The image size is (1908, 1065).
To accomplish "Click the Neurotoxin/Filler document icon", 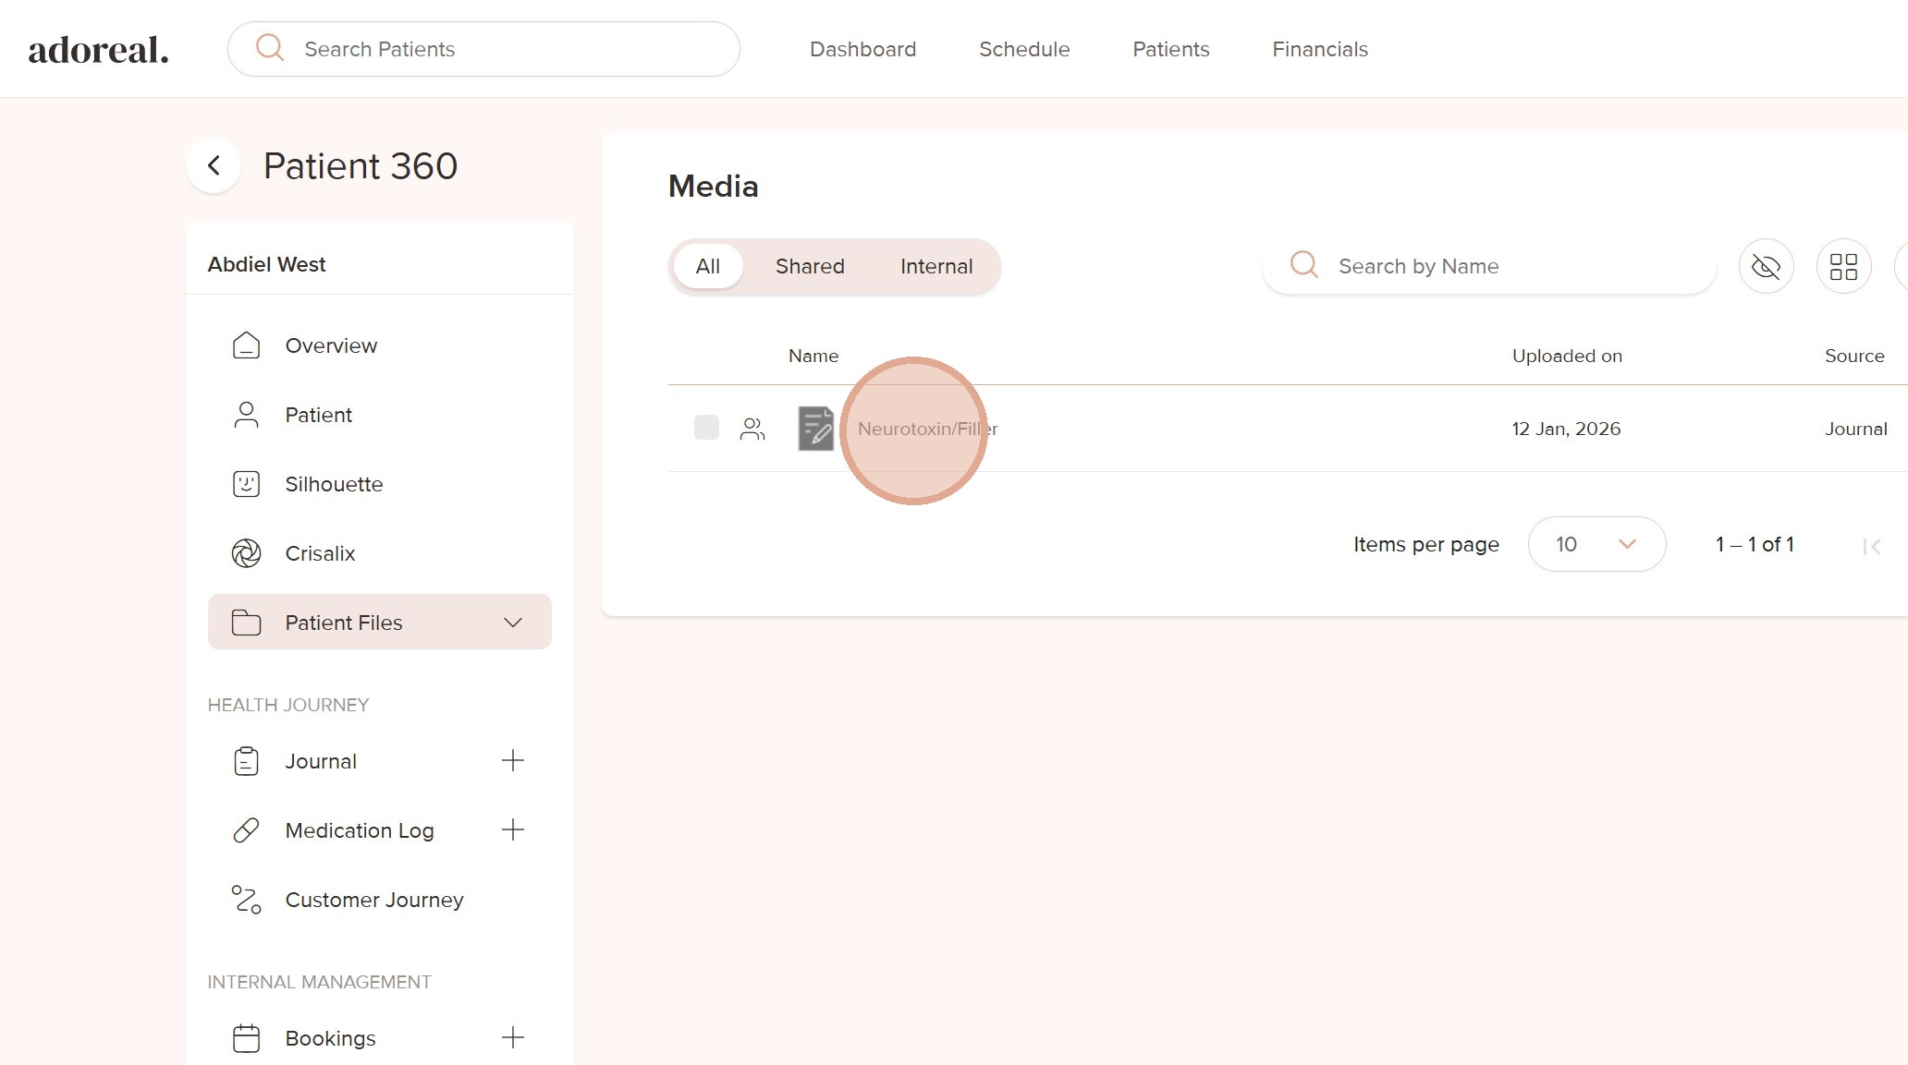I will [815, 429].
